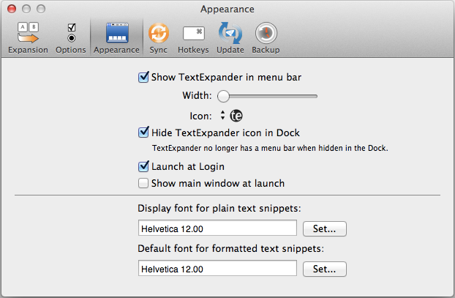Viewport: 455px width, 298px height.
Task: Click the 'Icon:' label
Action: coord(201,116)
